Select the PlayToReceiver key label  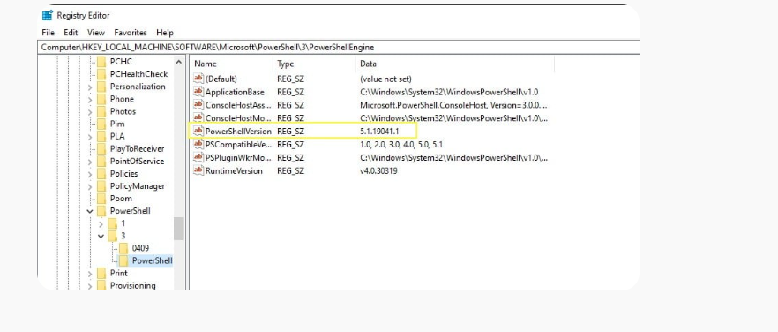(137, 148)
